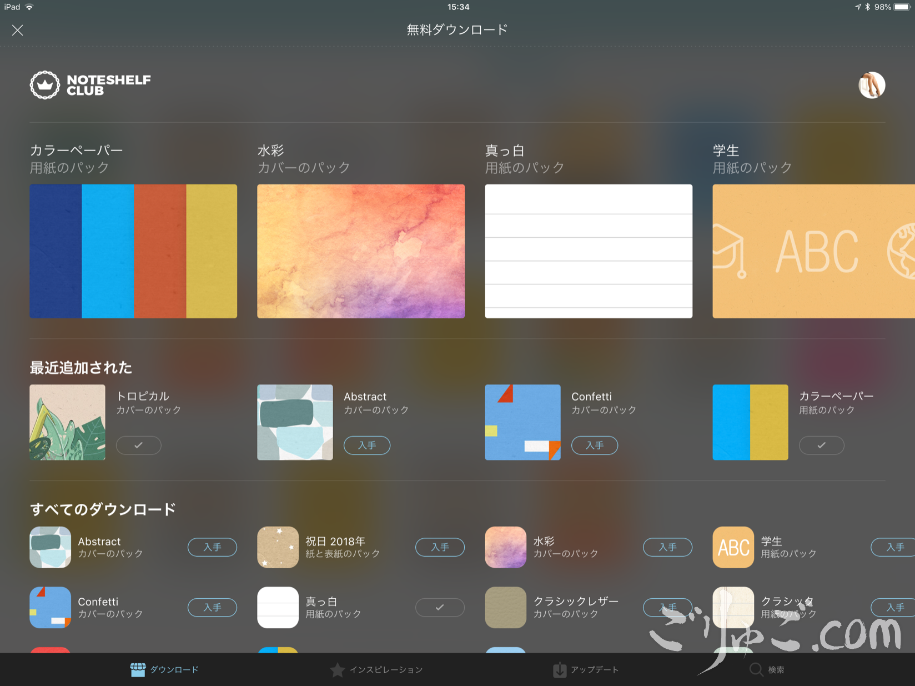This screenshot has width=915, height=686.
Task: Open Abstract icon in all downloads list
Action: pyautogui.click(x=50, y=547)
